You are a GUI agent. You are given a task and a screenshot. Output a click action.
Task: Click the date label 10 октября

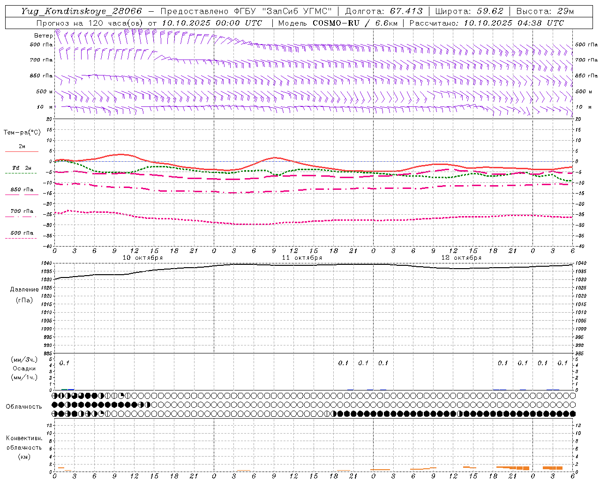(x=142, y=258)
